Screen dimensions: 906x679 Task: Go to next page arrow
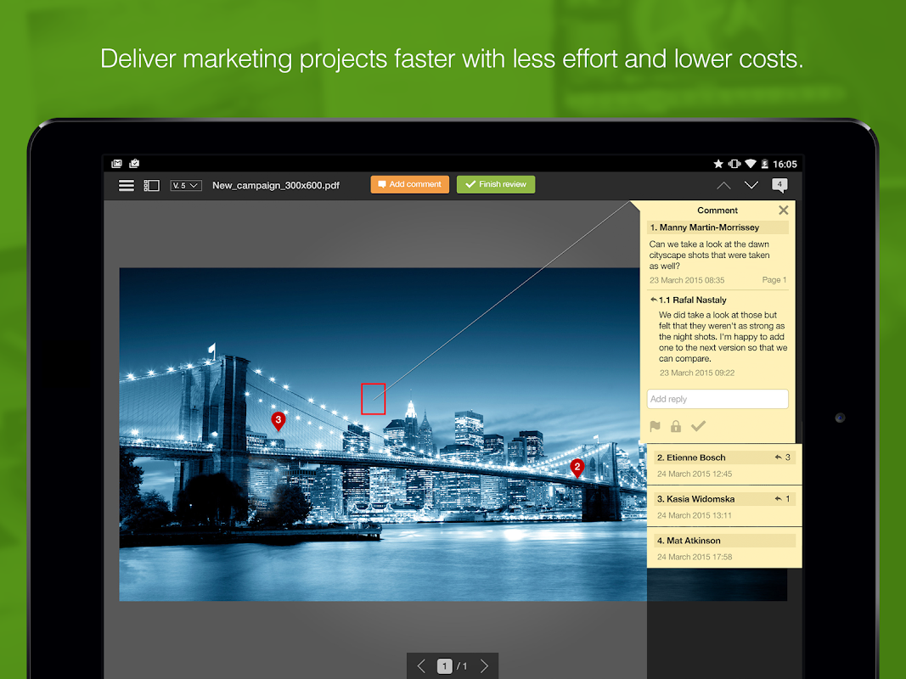pyautogui.click(x=484, y=666)
